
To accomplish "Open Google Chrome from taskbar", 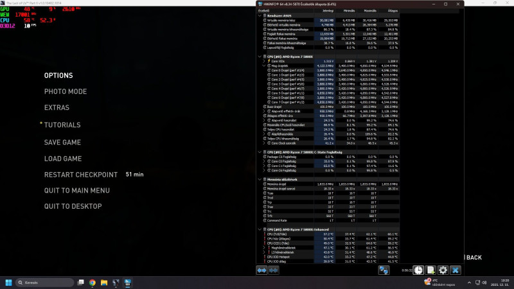I will (93, 283).
